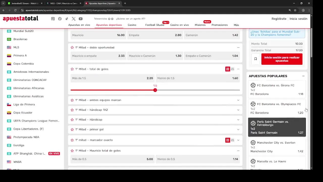Click the Copa Ecuador flag icon
This screenshot has width=323, height=182.
tap(9, 112)
